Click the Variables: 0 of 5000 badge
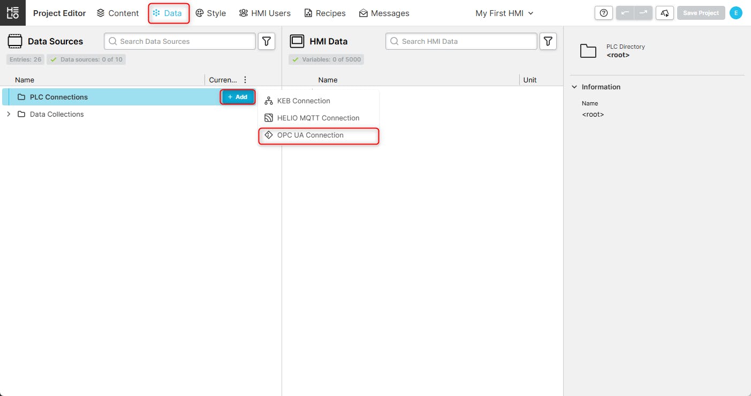751x396 pixels. [x=327, y=59]
